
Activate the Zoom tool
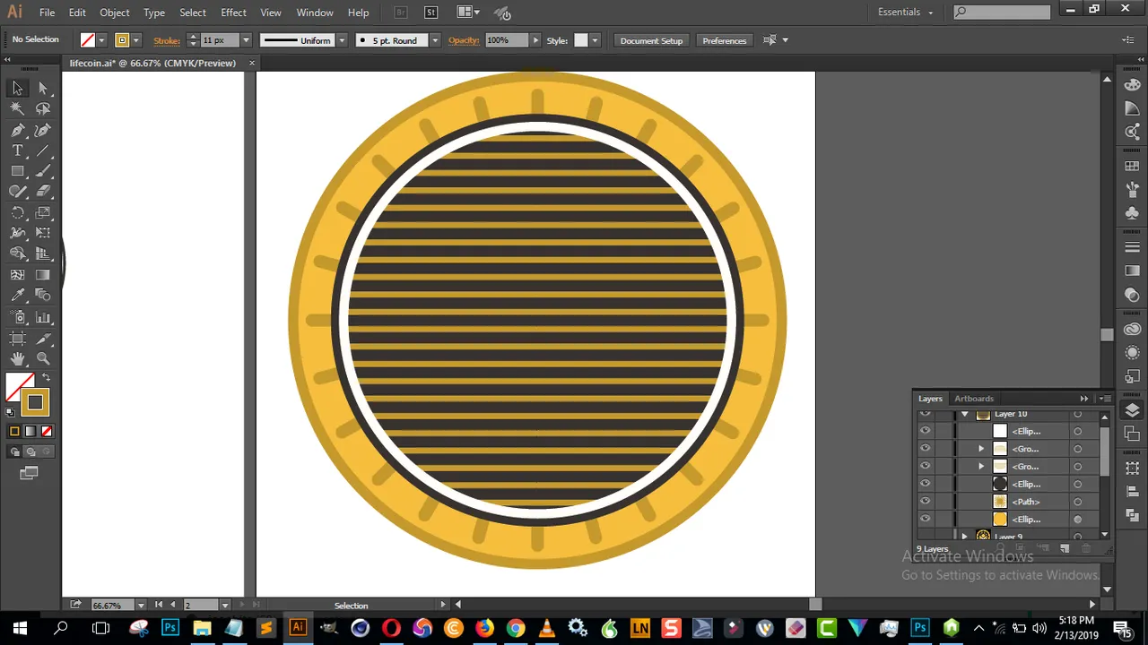pyautogui.click(x=43, y=359)
